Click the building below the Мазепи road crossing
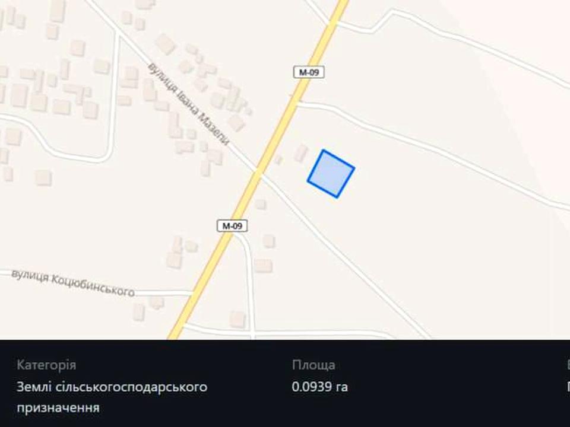The image size is (570, 427). click(260, 203)
